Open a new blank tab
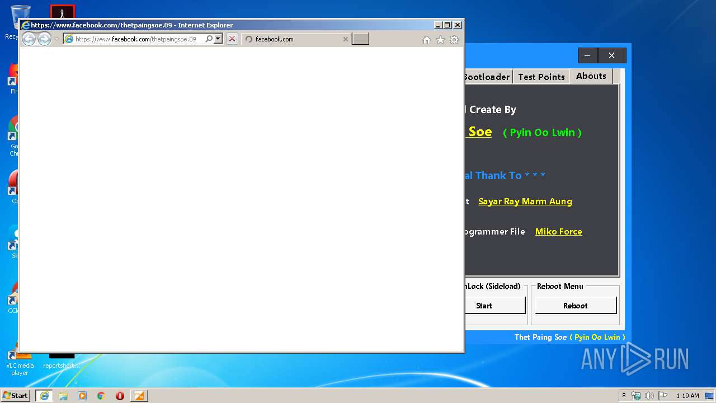716x403 pixels. coord(360,39)
